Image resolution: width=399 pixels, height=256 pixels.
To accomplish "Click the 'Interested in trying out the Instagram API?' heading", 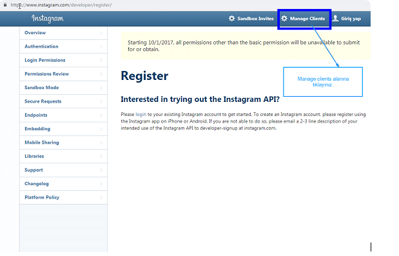I will point(200,99).
